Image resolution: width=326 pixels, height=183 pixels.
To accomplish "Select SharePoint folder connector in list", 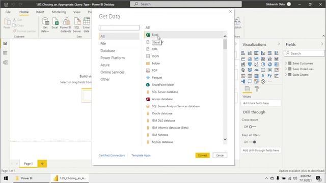I will 163,85.
